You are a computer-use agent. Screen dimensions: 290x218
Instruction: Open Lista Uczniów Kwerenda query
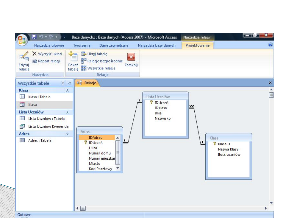48,126
